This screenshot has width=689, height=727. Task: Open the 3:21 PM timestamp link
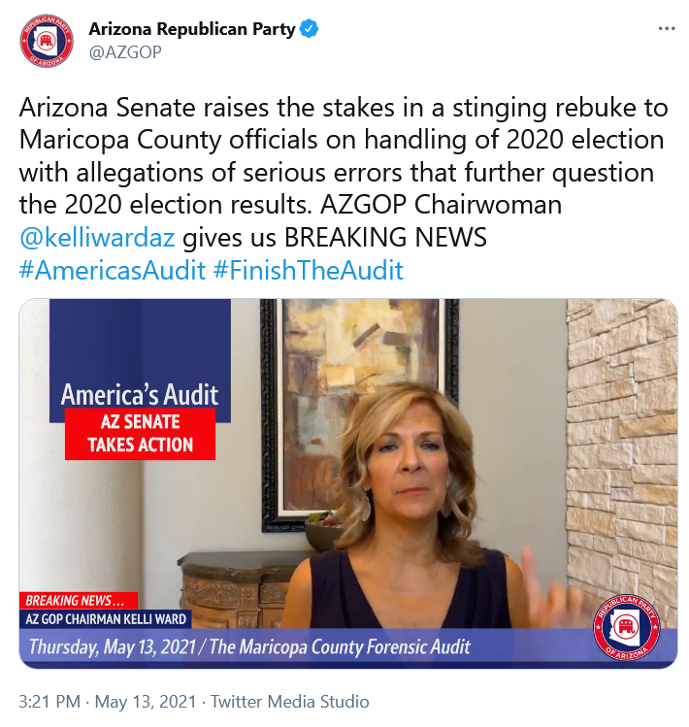49,702
